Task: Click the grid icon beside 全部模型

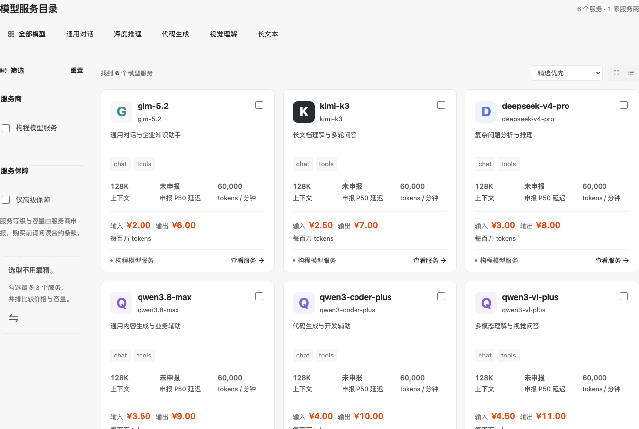Action: coord(11,34)
